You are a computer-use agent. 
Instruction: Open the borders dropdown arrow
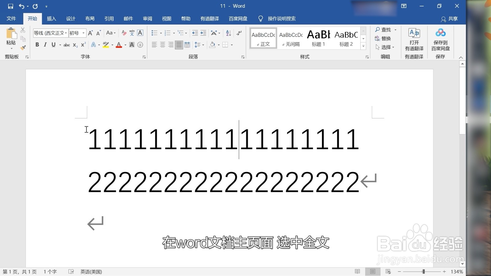tap(232, 45)
